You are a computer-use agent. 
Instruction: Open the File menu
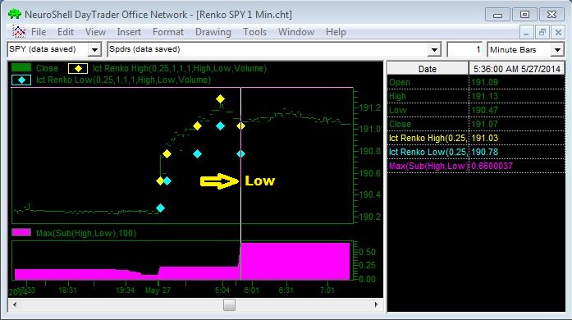click(39, 32)
